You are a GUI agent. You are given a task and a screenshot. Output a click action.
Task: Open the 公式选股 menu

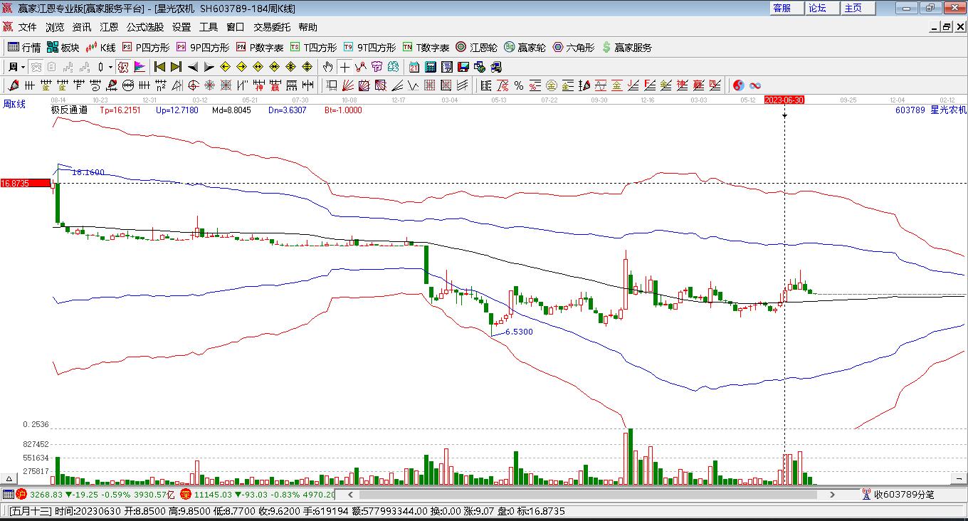coord(145,27)
